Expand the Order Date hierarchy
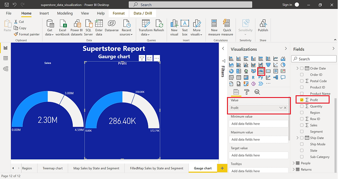The image size is (338, 179). pos(297,68)
